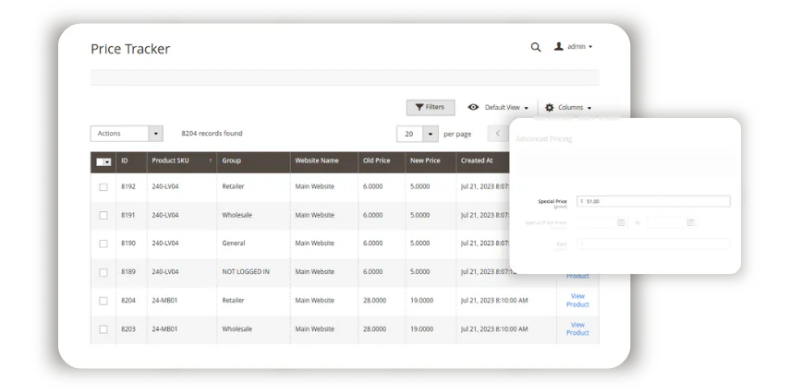Click the per page value field showing 20
The height and width of the screenshot is (392, 788).
(410, 134)
